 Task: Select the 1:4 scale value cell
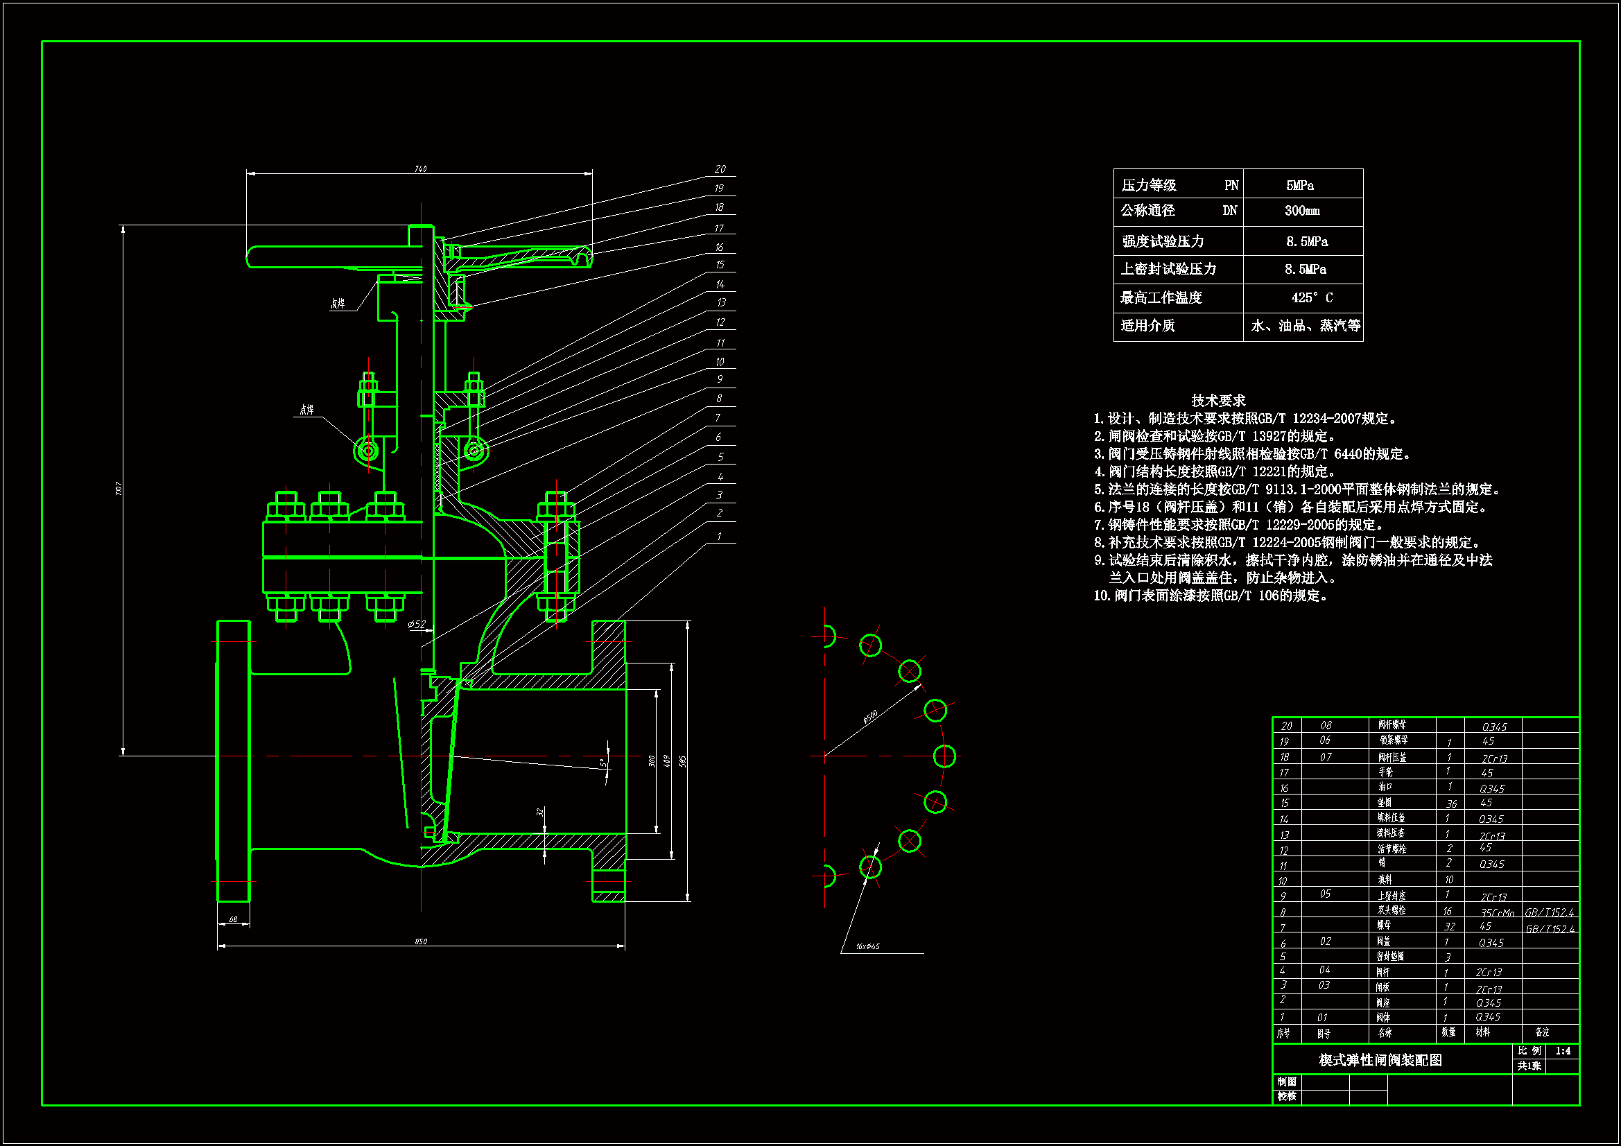click(1562, 1051)
